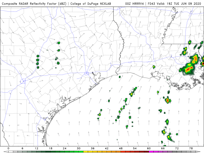This screenshot has height=153, width=204.
Task: Click the "6" label on the dBZ scale
Action: (x=22, y=148)
